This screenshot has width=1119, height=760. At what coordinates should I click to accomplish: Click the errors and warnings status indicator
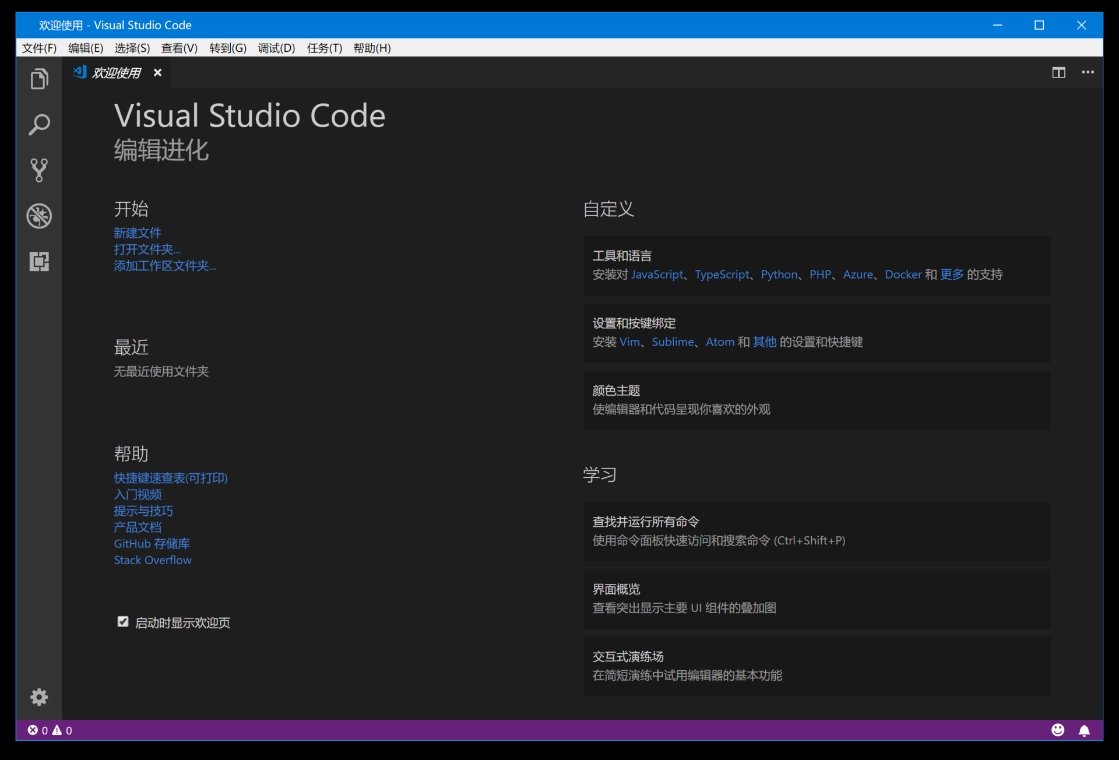[x=50, y=730]
